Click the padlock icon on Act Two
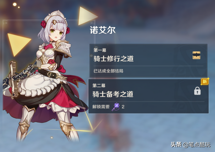Viewport: 215px width, 152px height. (x=197, y=91)
